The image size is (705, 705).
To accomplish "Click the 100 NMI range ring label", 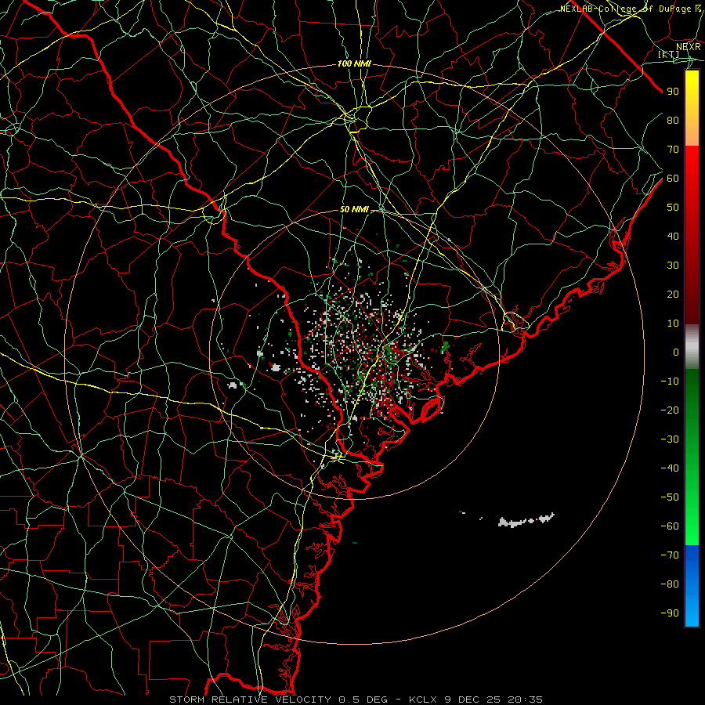I will tap(354, 64).
